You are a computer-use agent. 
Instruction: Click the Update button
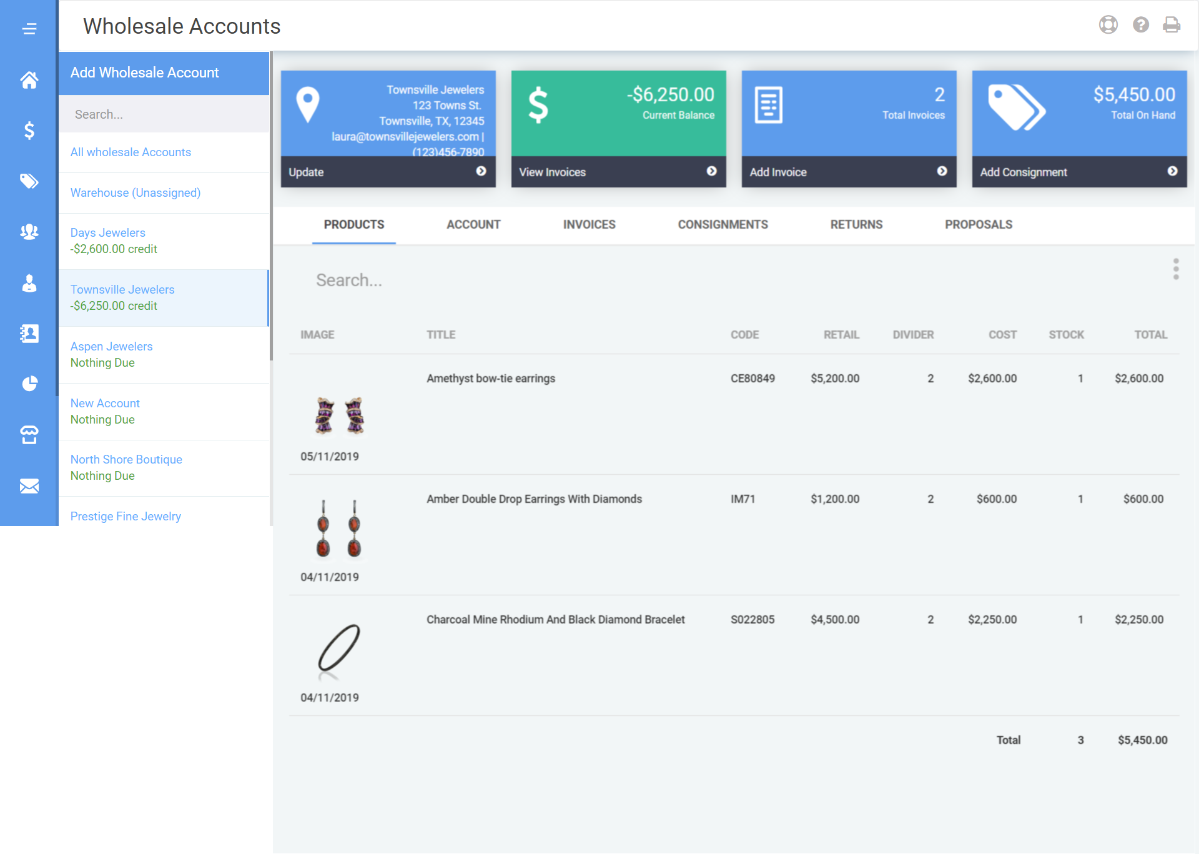pyautogui.click(x=388, y=172)
